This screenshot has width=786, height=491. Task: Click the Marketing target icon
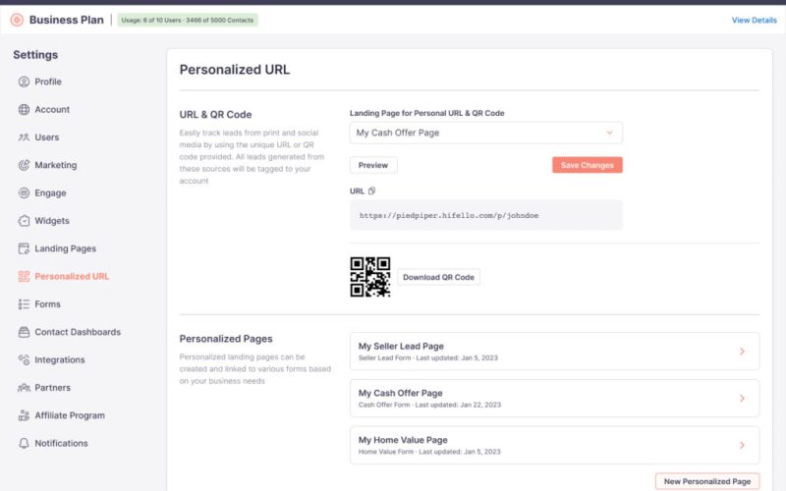pyautogui.click(x=24, y=165)
